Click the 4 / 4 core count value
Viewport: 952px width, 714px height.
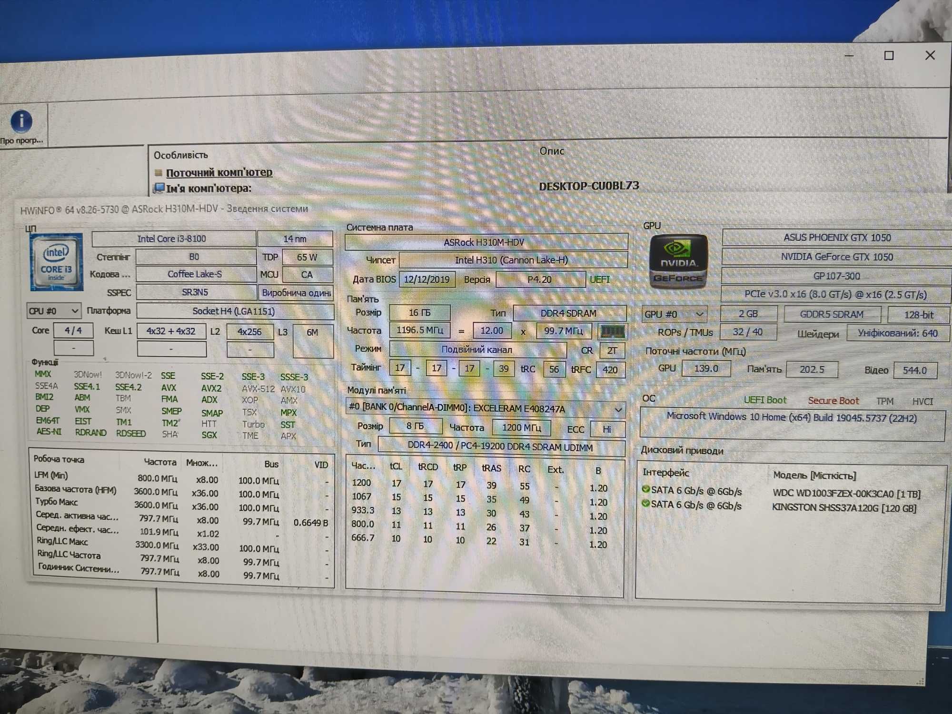(x=73, y=330)
